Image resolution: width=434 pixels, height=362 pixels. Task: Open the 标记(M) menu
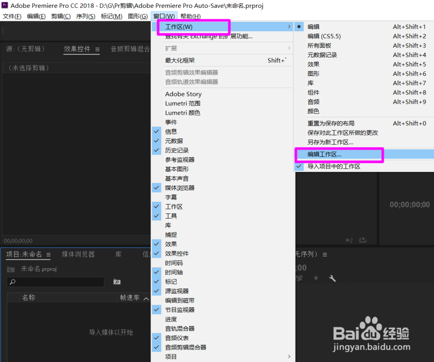(x=112, y=16)
